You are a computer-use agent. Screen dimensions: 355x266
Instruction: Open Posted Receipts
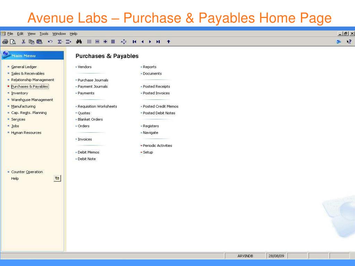[x=156, y=86]
